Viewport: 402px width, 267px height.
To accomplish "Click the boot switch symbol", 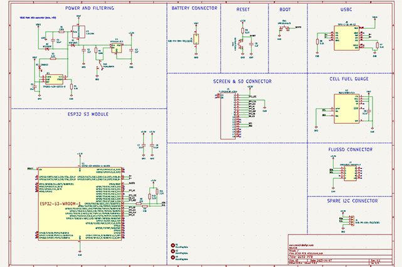I will point(284,28).
